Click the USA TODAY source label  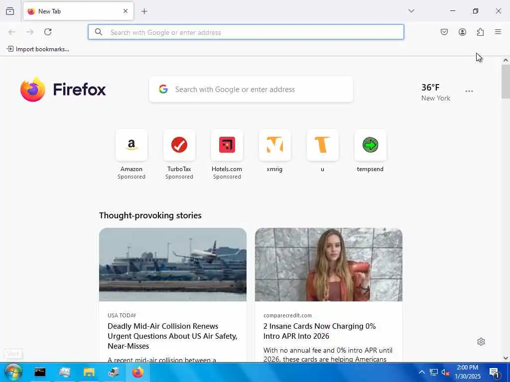122,315
